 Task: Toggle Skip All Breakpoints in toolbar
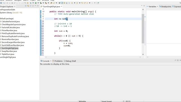(x=4, y=3)
